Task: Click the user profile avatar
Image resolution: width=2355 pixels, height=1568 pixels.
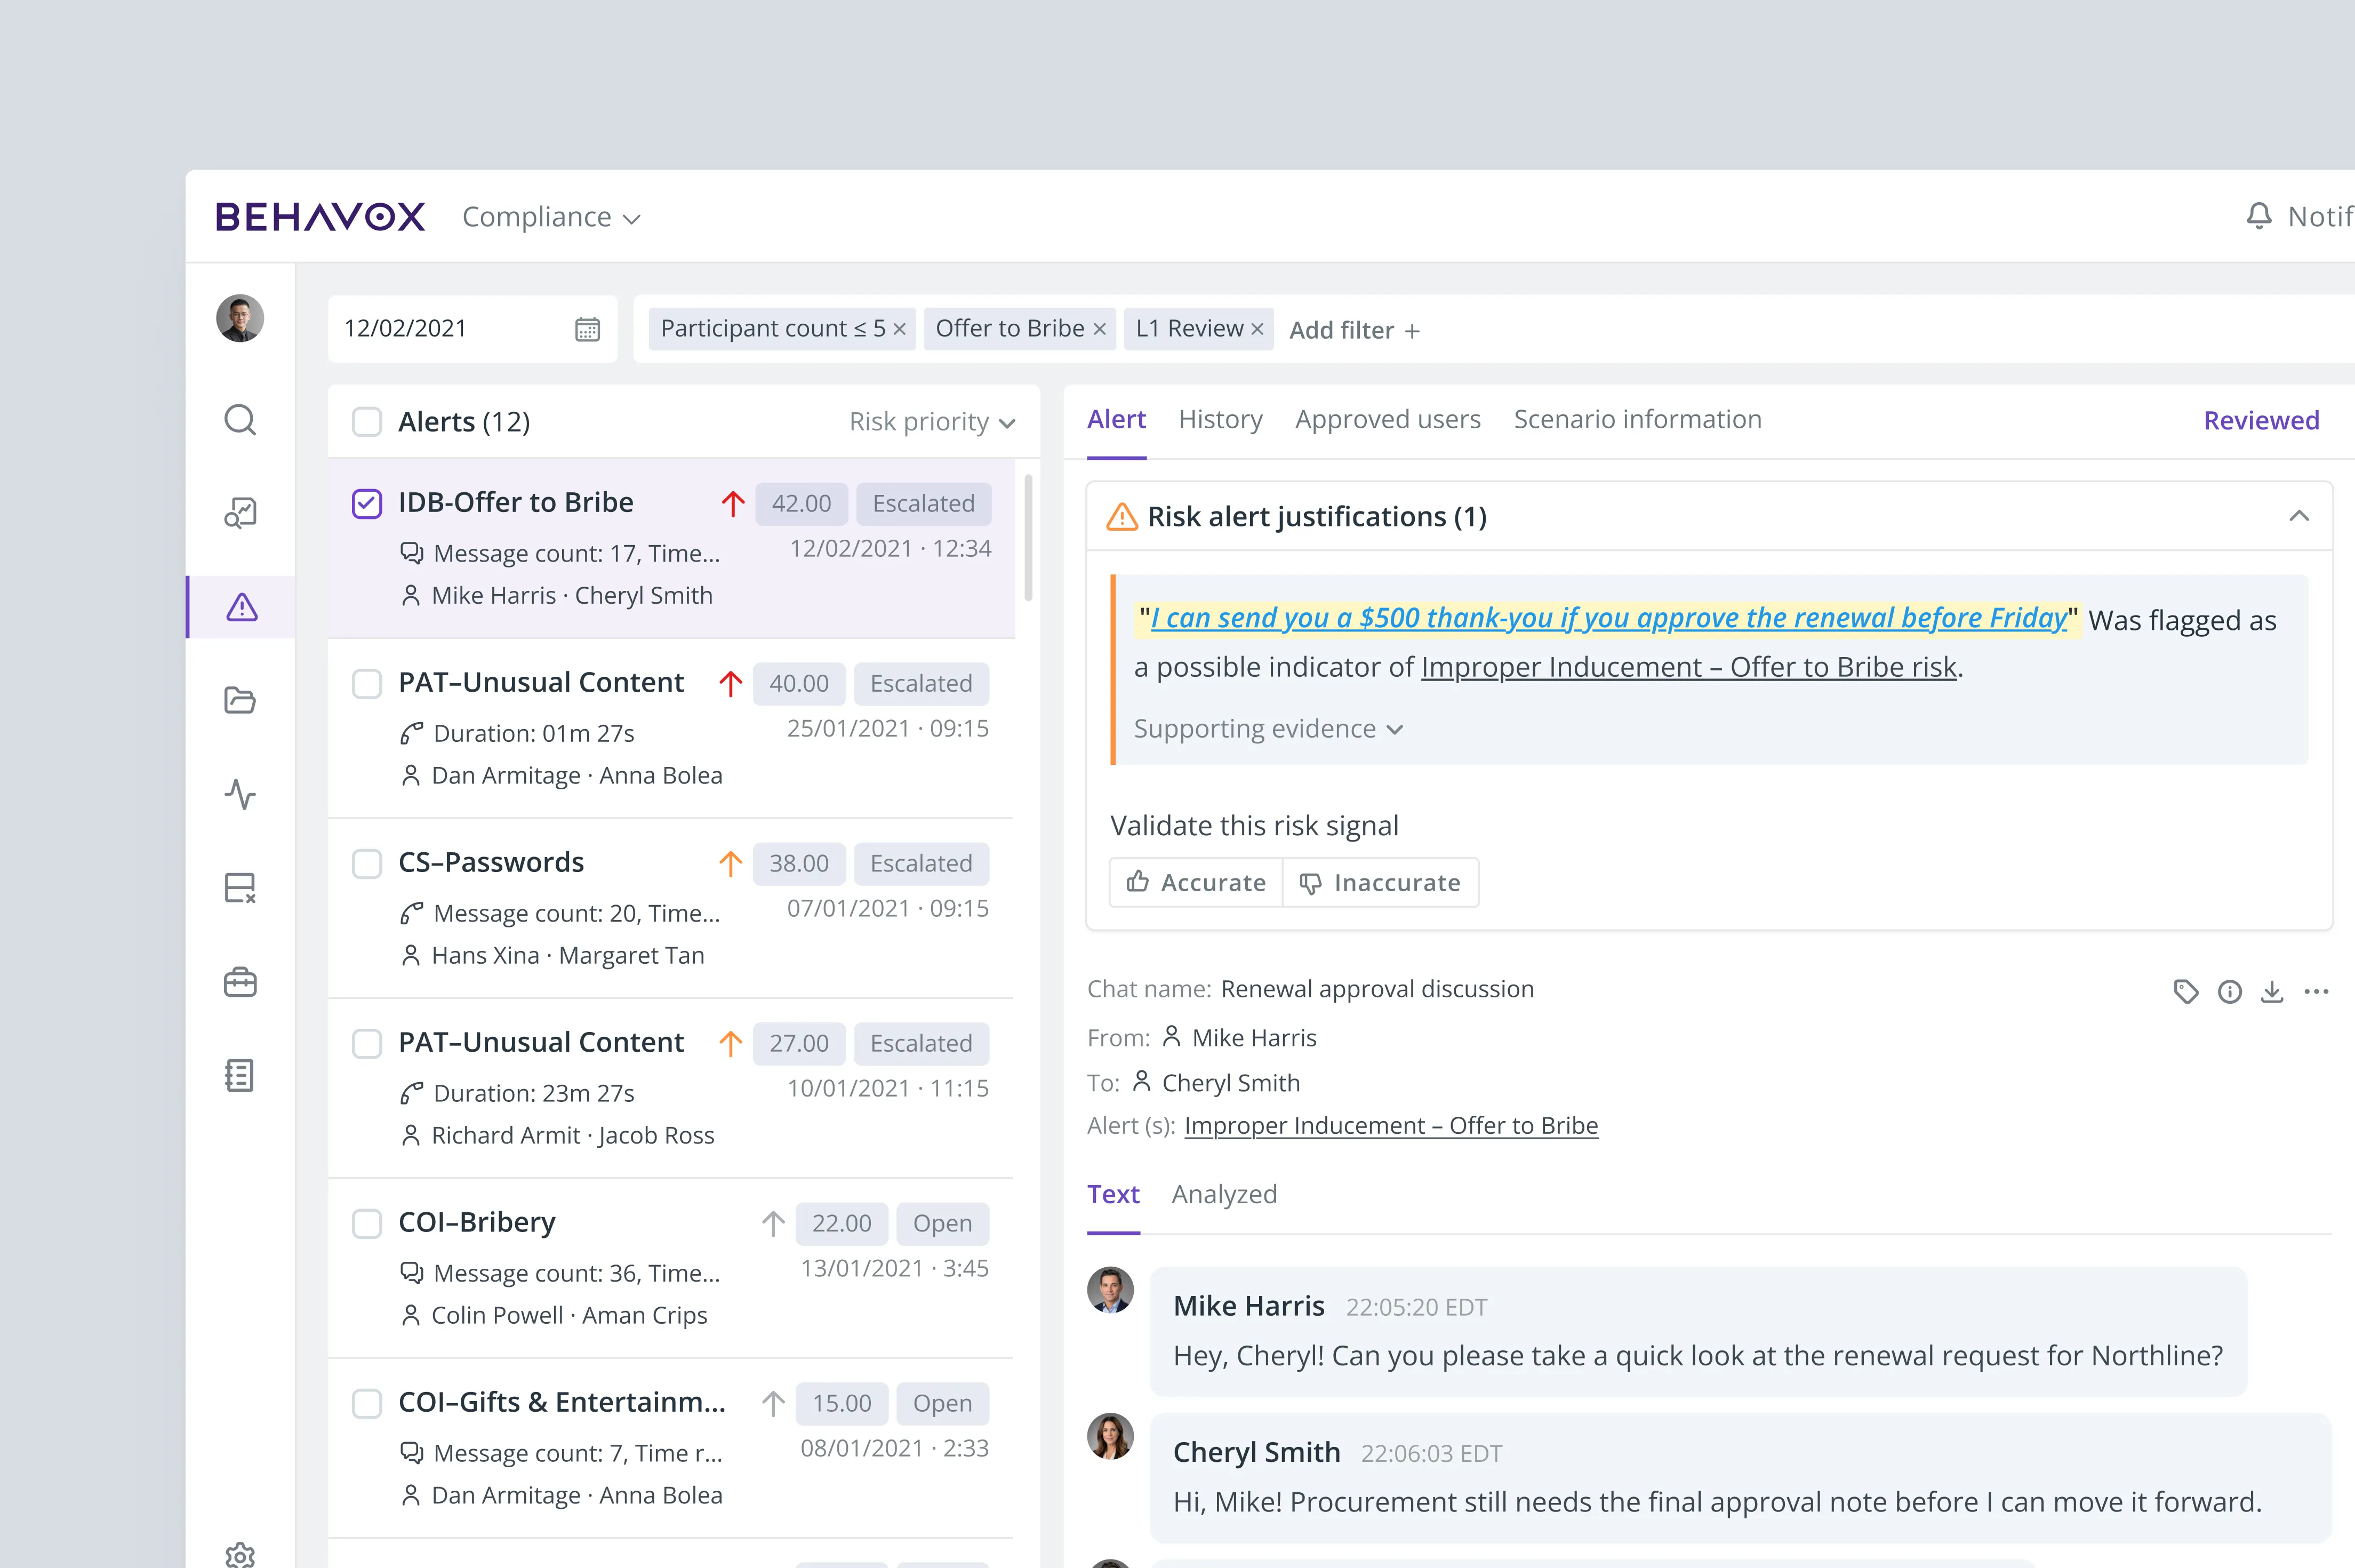Action: [240, 318]
